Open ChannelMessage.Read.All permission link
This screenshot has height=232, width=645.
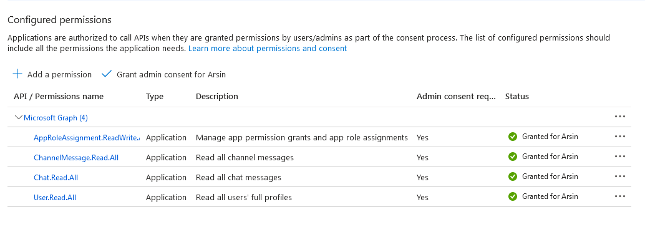(76, 158)
